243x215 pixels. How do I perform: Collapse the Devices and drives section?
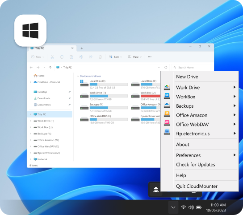tap(78, 76)
